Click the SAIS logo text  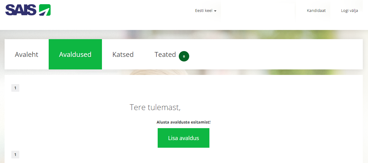21,10
